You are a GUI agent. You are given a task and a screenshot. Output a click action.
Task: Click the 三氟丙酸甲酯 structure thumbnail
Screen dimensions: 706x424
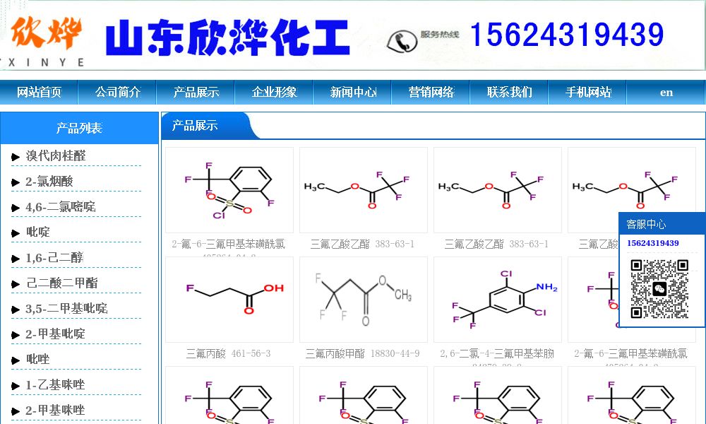coord(364,300)
